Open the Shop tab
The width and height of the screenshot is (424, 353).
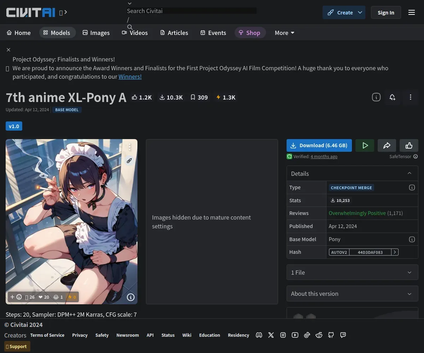click(x=250, y=32)
